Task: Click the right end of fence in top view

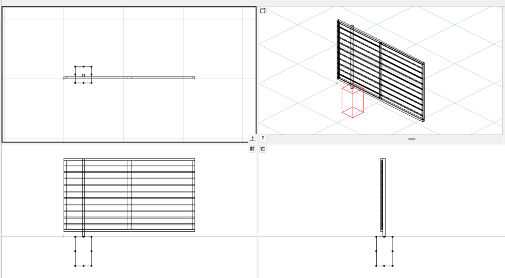Action: [x=194, y=77]
